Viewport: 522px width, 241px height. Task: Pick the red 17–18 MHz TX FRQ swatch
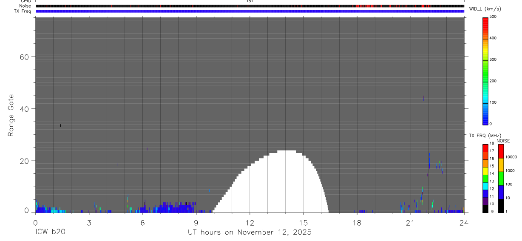coord(485,148)
